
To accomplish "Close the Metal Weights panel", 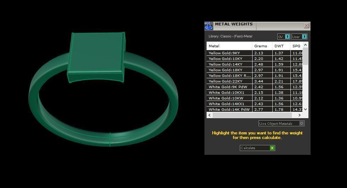I will pyautogui.click(x=306, y=26).
